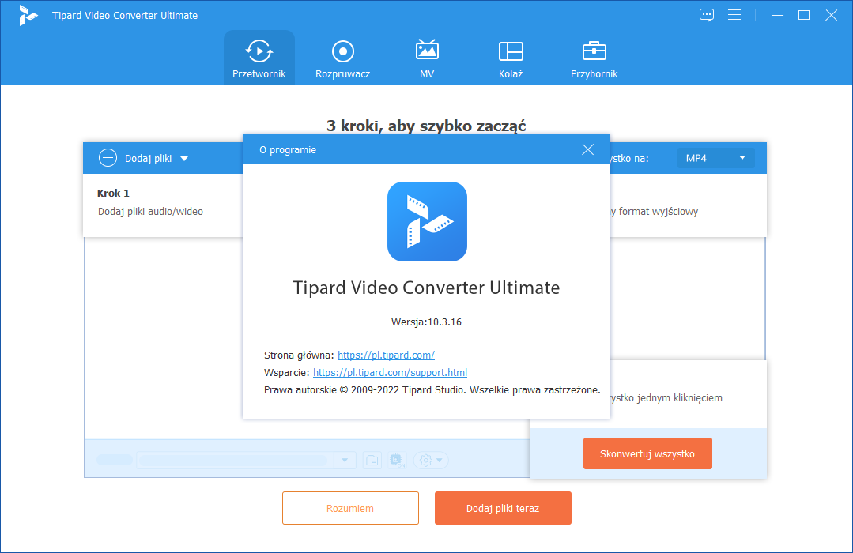Open the support.html link
Screen dimensions: 853x553
point(390,372)
